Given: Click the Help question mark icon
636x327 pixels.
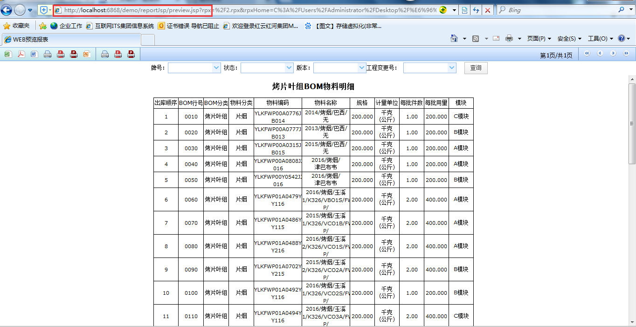Looking at the screenshot, I should coord(621,39).
